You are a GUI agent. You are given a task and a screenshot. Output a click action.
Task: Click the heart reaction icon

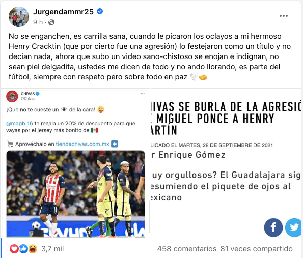[x=14, y=249]
